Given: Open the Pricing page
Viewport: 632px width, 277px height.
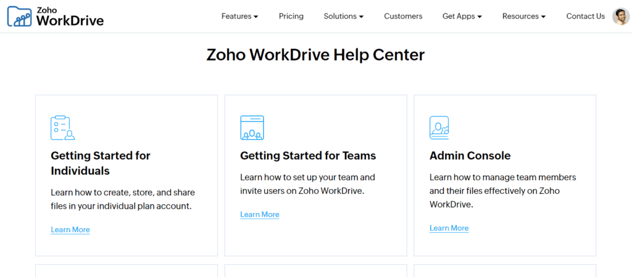Looking at the screenshot, I should (291, 17).
